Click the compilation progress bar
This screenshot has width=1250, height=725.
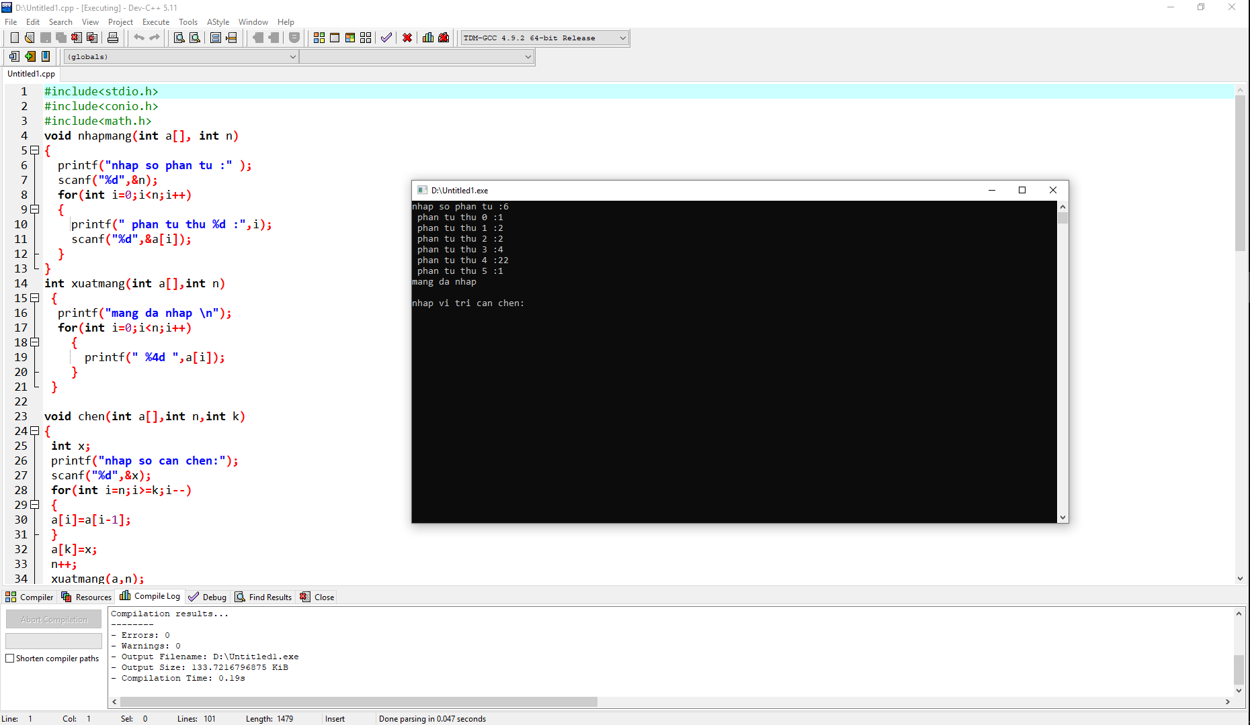pyautogui.click(x=54, y=640)
